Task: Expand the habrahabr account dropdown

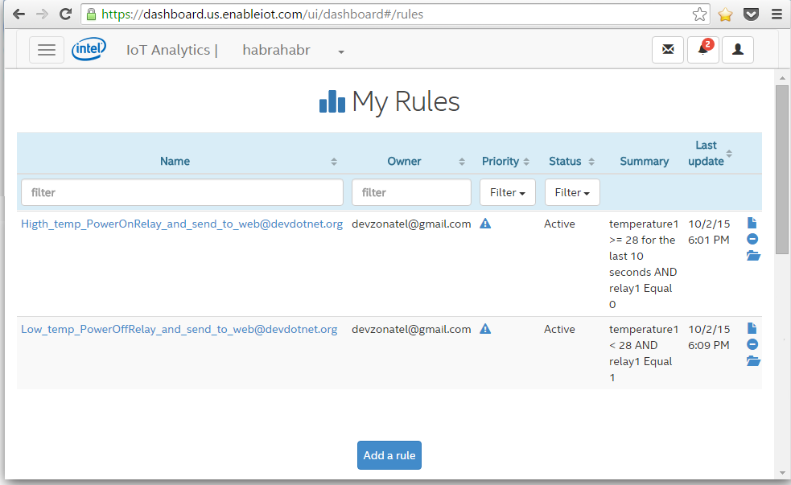Action: 341,52
